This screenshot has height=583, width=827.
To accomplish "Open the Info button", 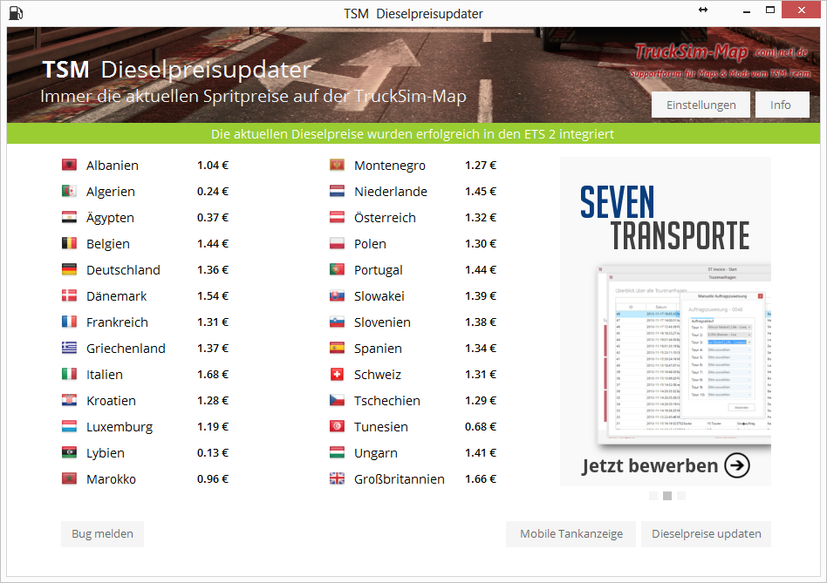I will point(783,105).
